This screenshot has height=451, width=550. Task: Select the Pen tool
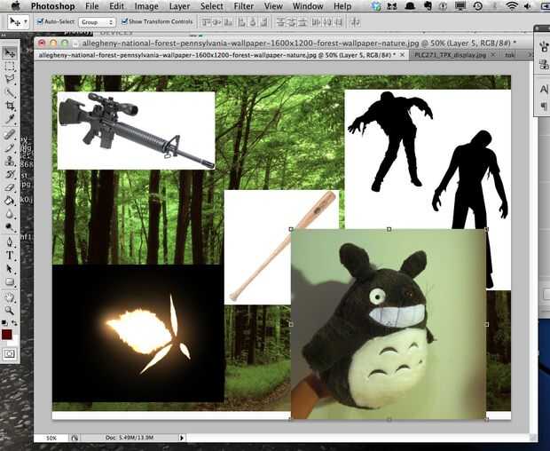coord(10,242)
